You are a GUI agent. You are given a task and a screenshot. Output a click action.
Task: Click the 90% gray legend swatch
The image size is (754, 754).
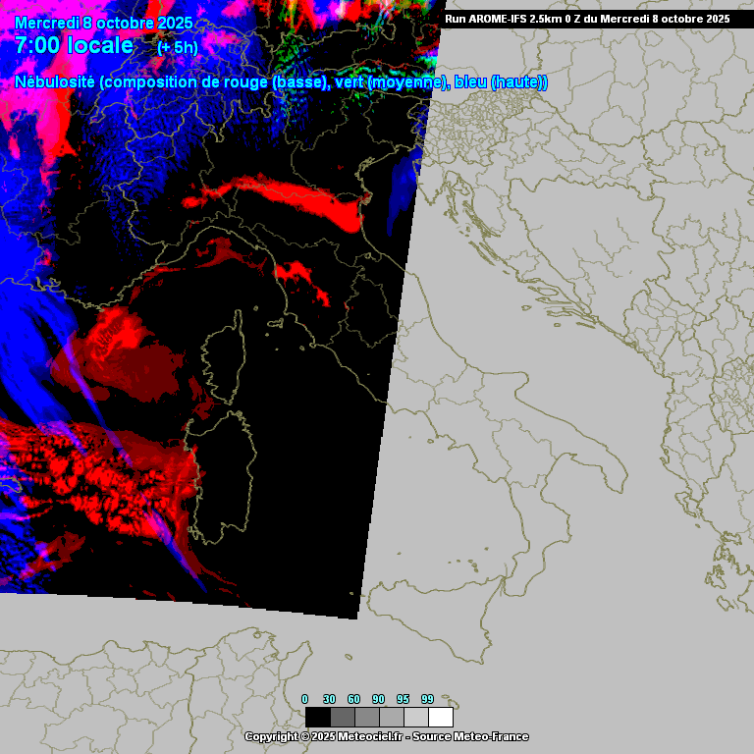(392, 717)
